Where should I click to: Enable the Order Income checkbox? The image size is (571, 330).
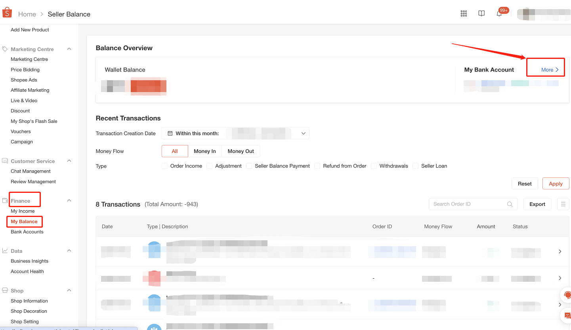tap(164, 166)
